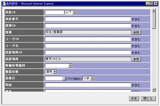Open the 資産ID comparison dropdown showing 以下
160x106 pixels.
pyautogui.click(x=70, y=12)
